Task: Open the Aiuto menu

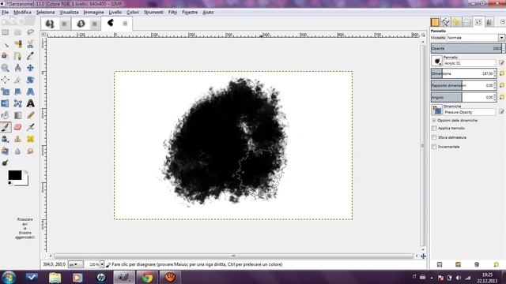Action: pos(208,13)
